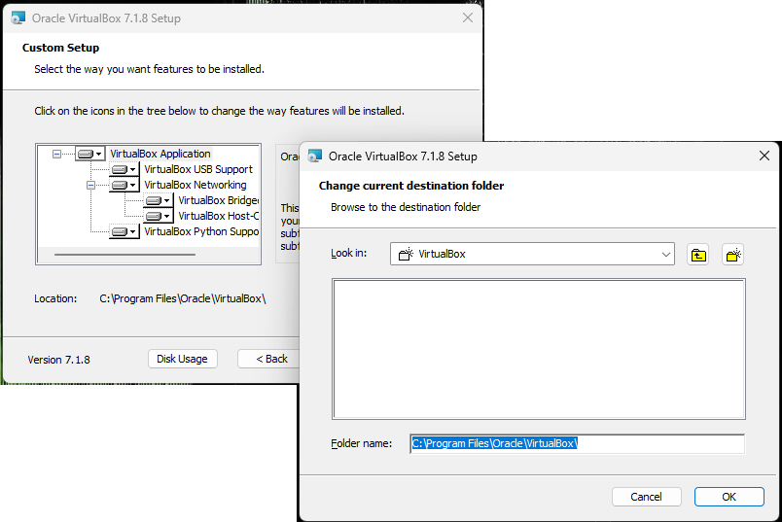The height and width of the screenshot is (522, 782).
Task: Select the VirtualBox Application tree label
Action: pos(160,154)
